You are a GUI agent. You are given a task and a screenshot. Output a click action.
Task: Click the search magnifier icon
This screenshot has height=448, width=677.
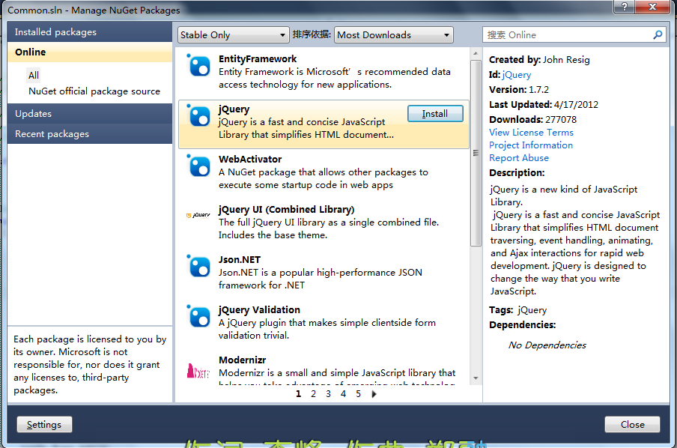pos(657,35)
